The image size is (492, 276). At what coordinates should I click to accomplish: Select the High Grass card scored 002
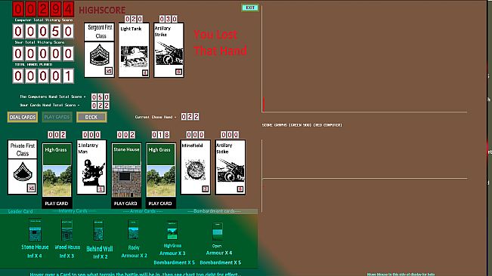point(57,170)
